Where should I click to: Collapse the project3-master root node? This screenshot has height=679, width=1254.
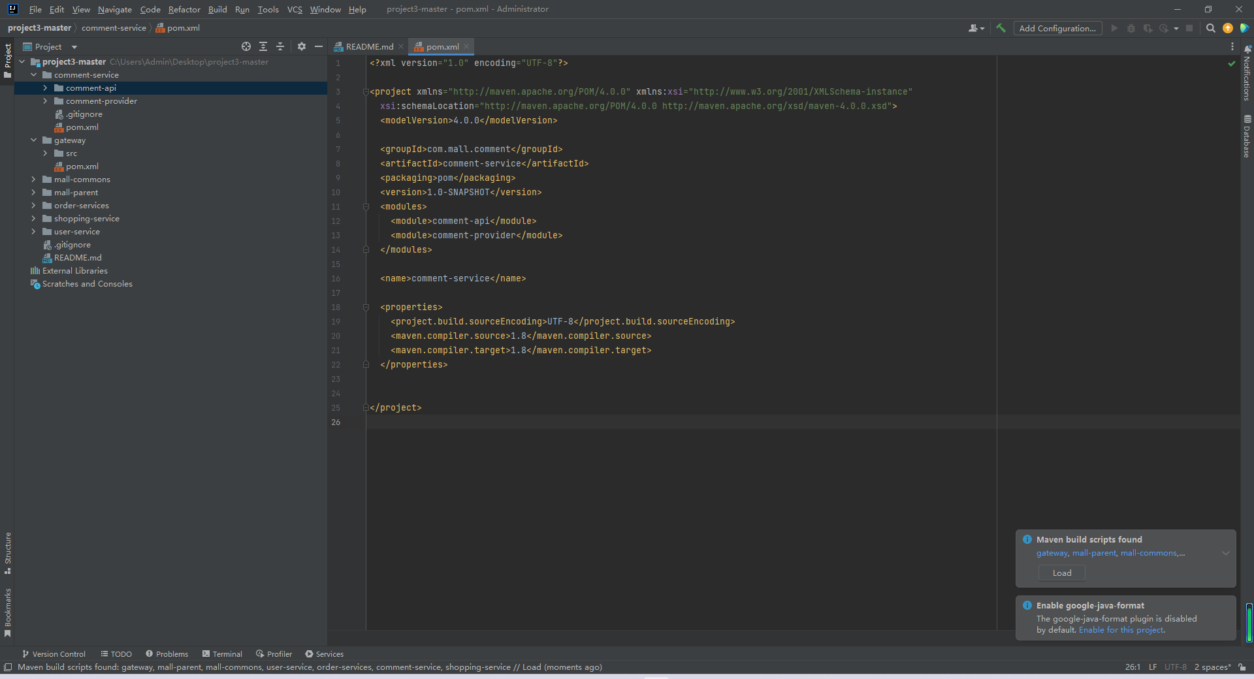click(x=22, y=62)
